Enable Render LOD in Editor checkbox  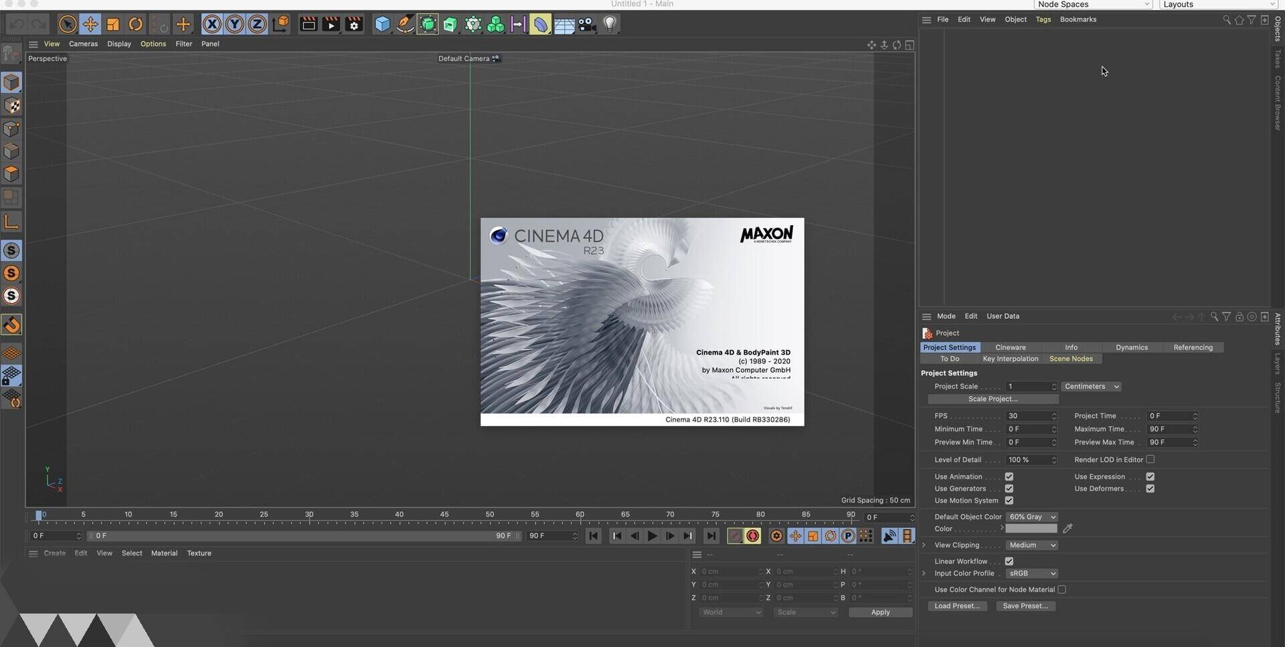click(x=1150, y=460)
